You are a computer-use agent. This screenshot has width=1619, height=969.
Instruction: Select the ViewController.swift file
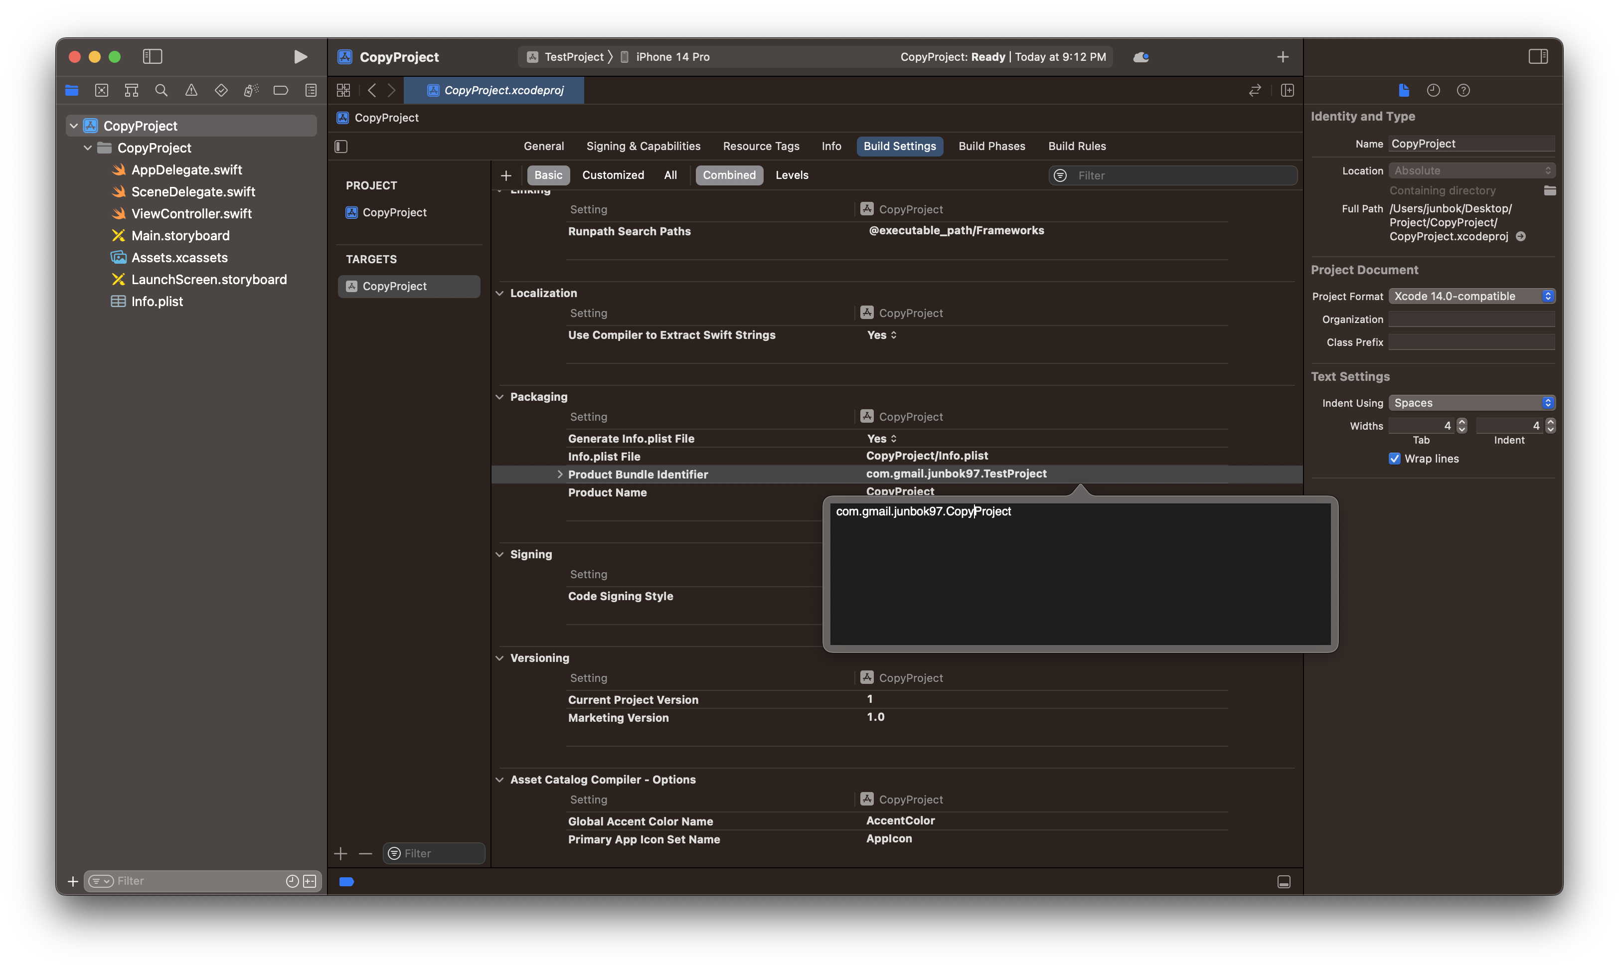tap(190, 213)
